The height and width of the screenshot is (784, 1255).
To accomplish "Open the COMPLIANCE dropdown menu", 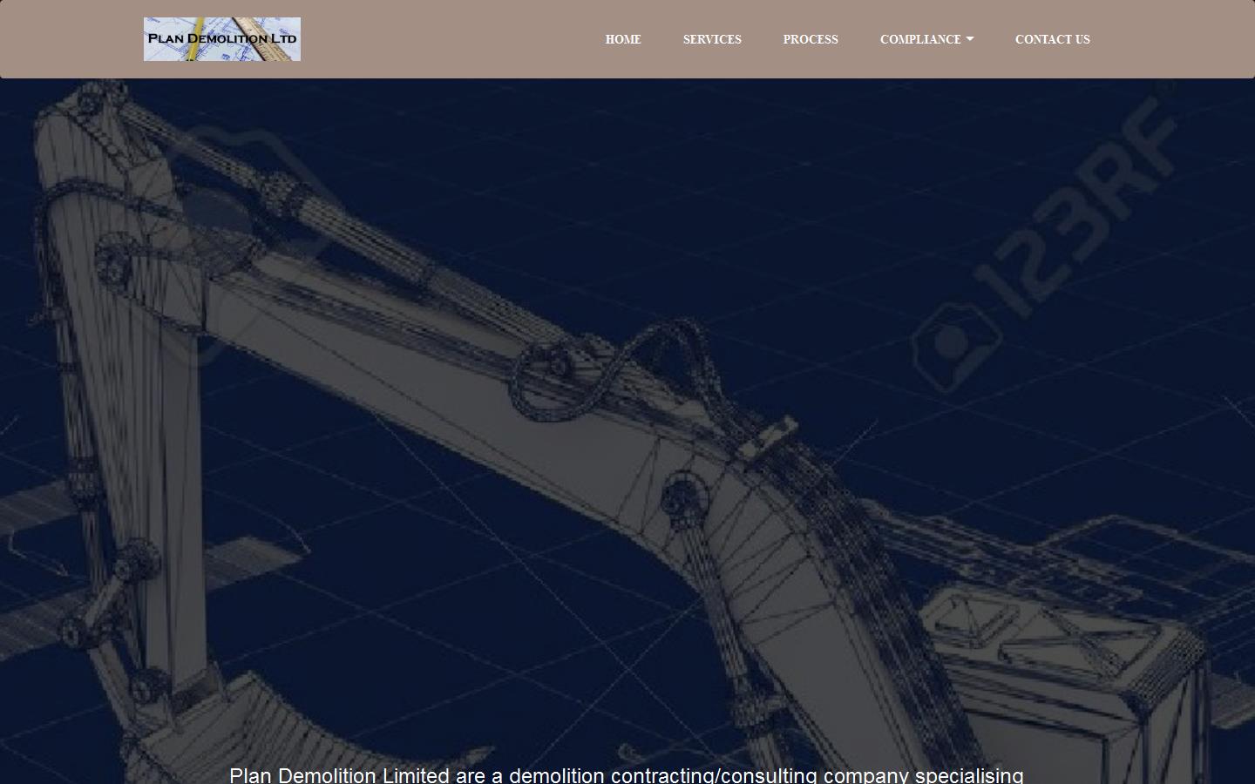I will (926, 39).
